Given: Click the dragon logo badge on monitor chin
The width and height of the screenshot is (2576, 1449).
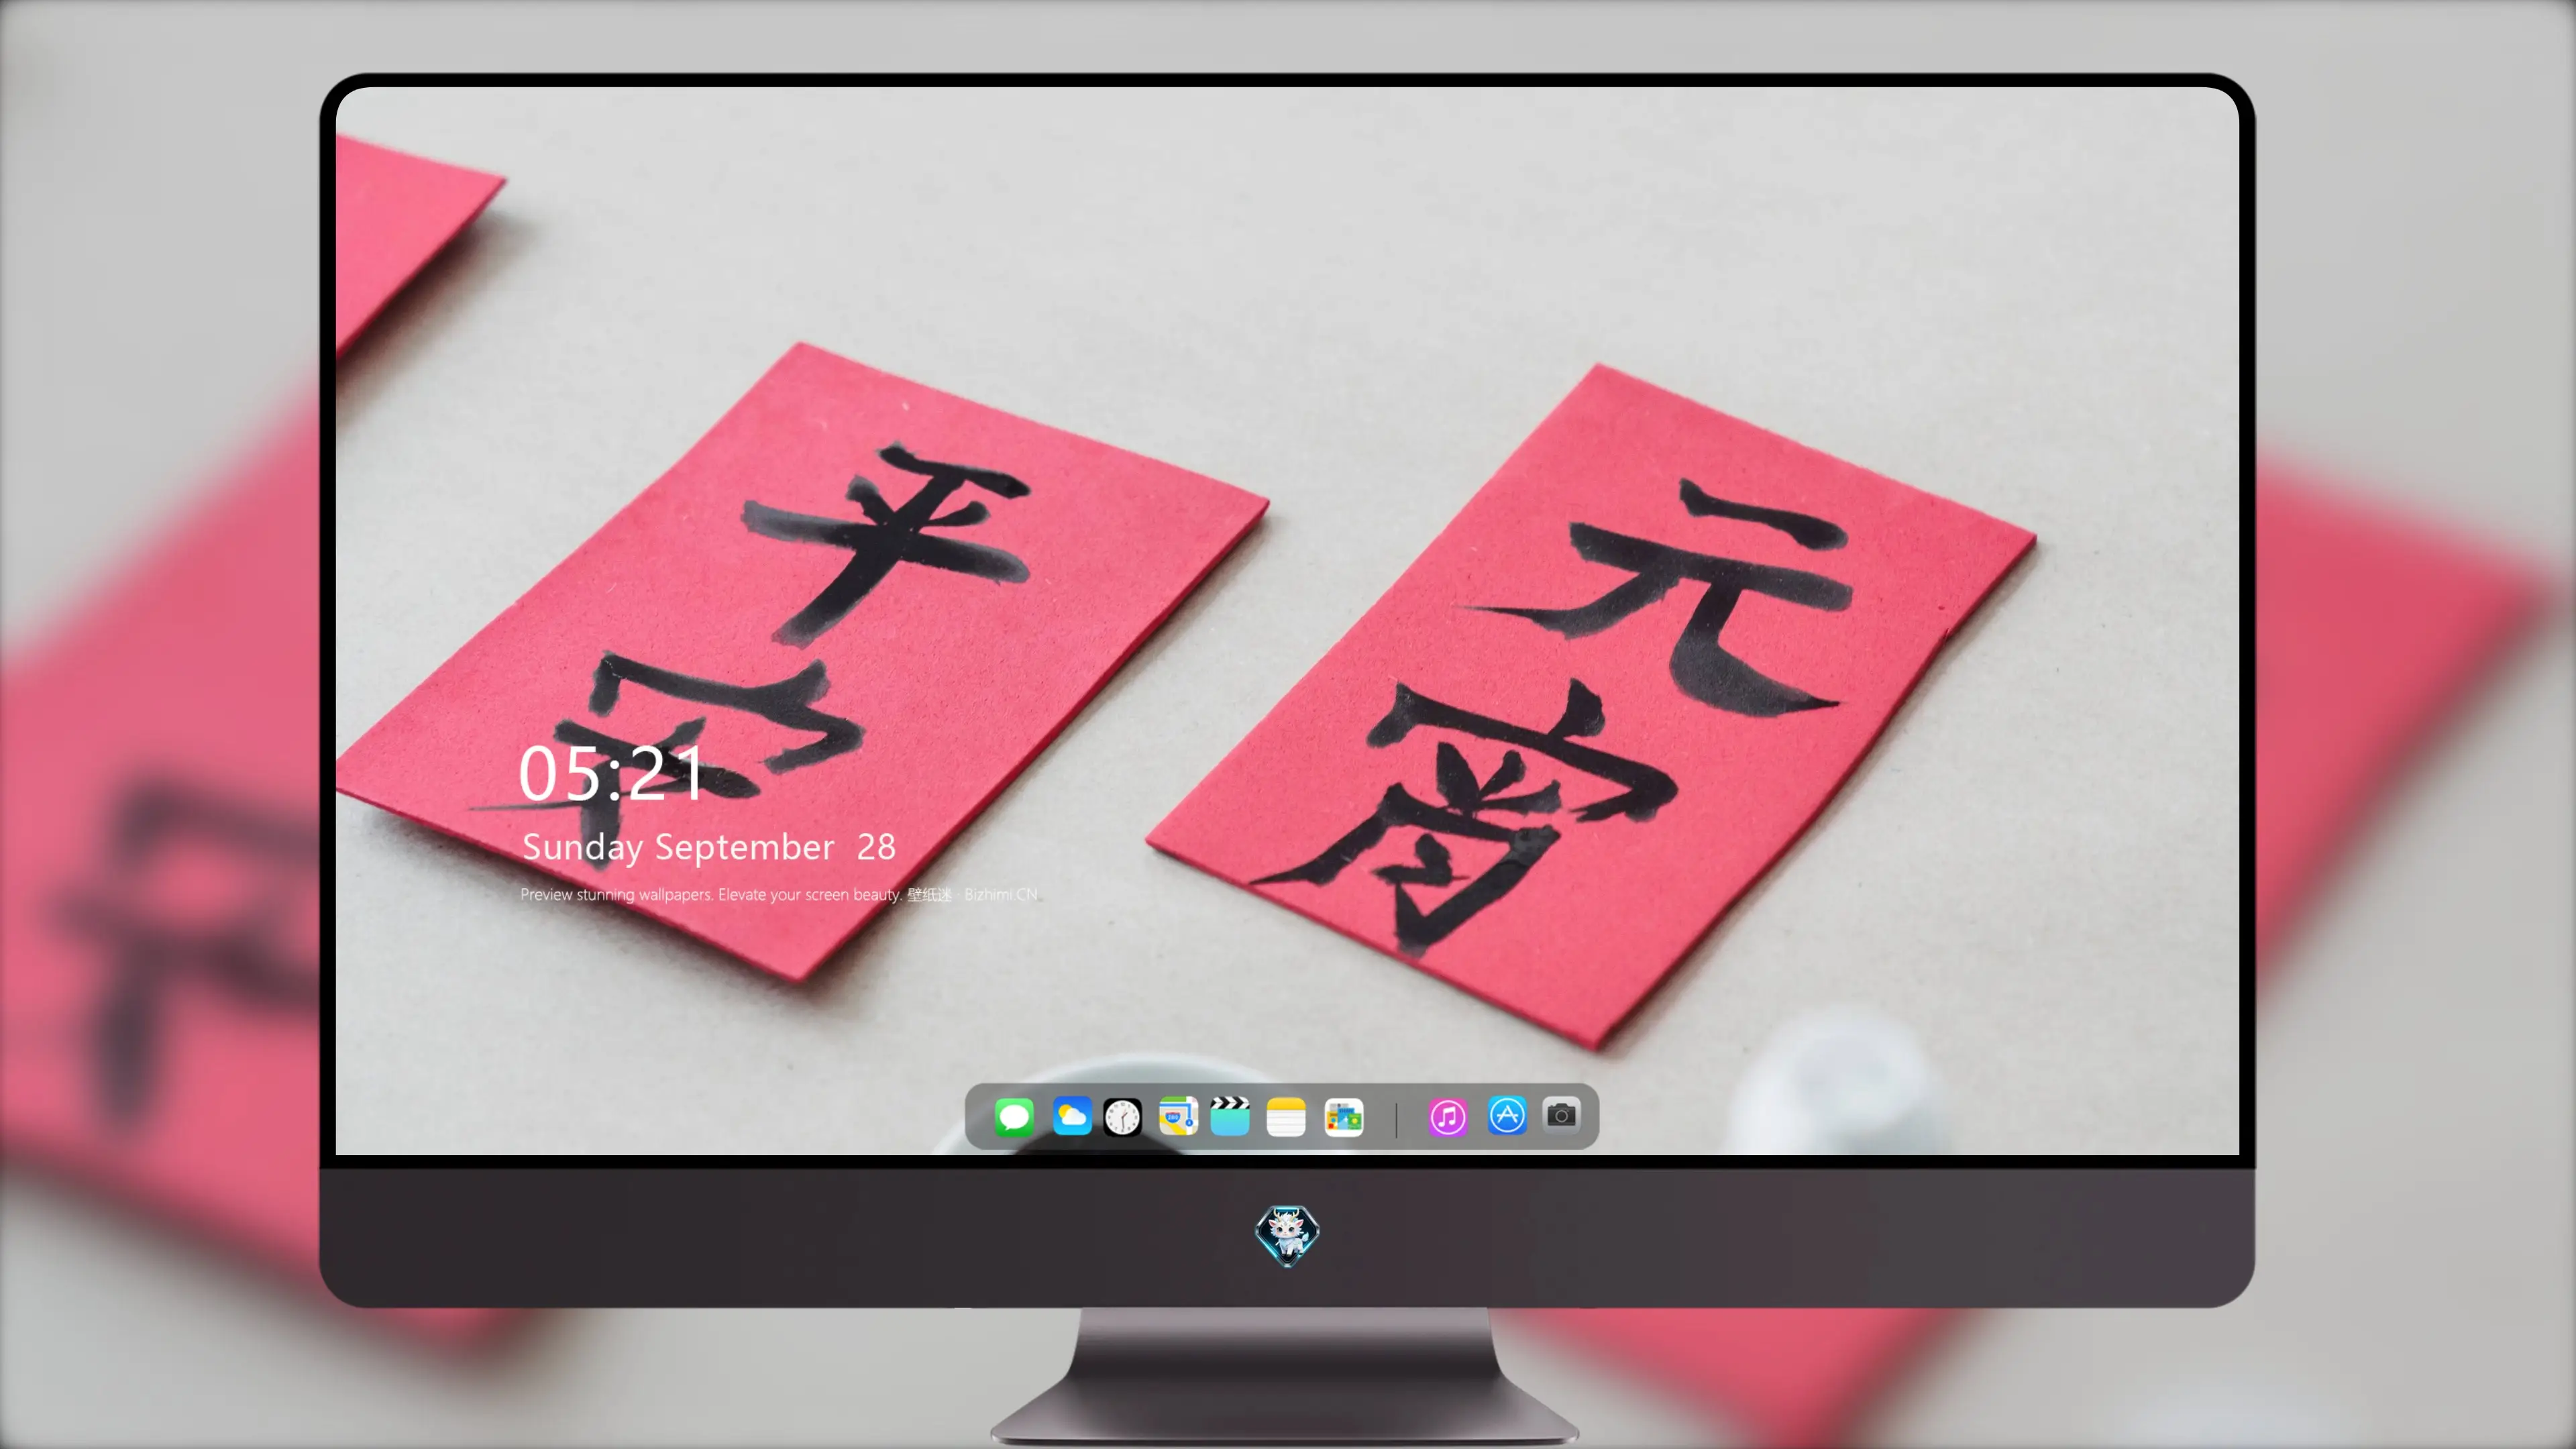Looking at the screenshot, I should [1287, 1235].
